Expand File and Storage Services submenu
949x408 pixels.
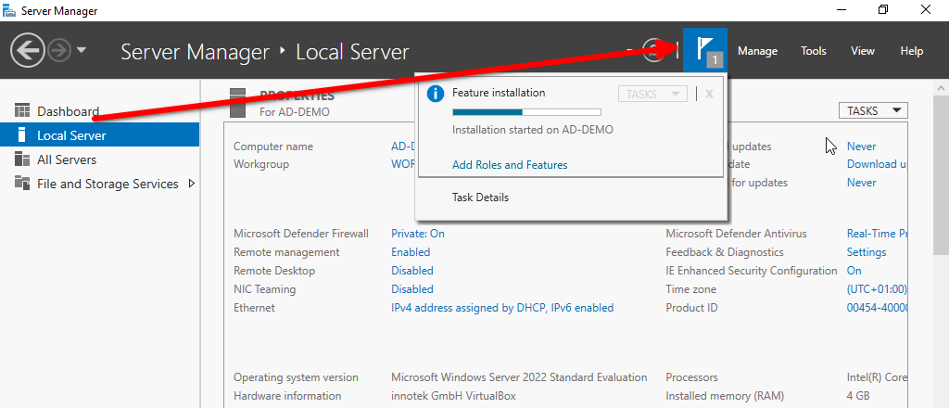(x=192, y=184)
